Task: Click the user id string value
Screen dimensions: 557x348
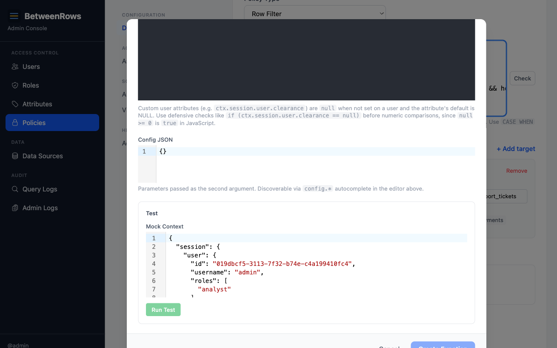Action: [x=282, y=264]
